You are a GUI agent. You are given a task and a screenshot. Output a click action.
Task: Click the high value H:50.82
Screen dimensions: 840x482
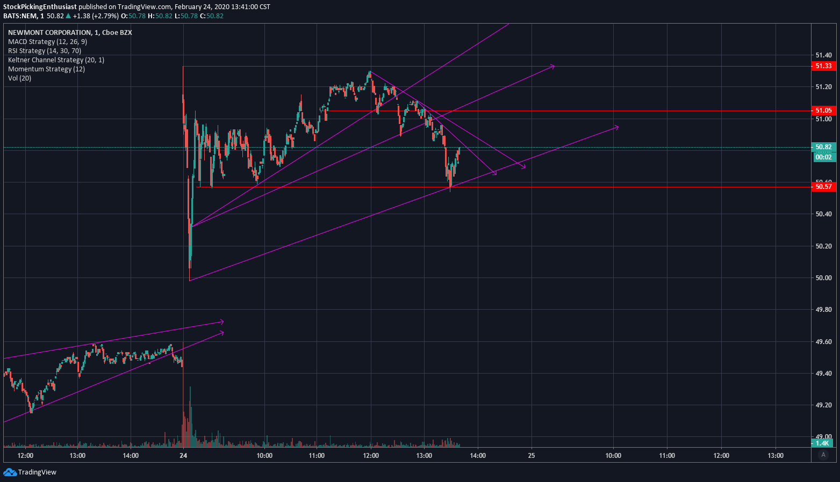tap(160, 16)
